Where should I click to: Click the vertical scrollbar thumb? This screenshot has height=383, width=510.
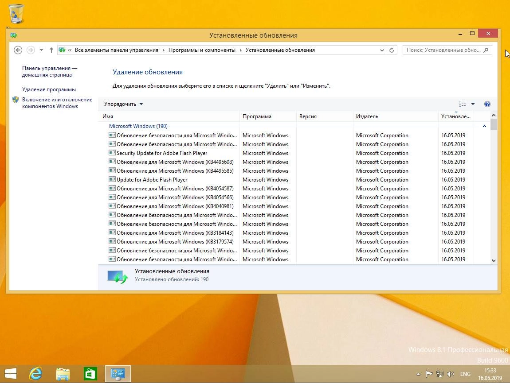coord(494,124)
